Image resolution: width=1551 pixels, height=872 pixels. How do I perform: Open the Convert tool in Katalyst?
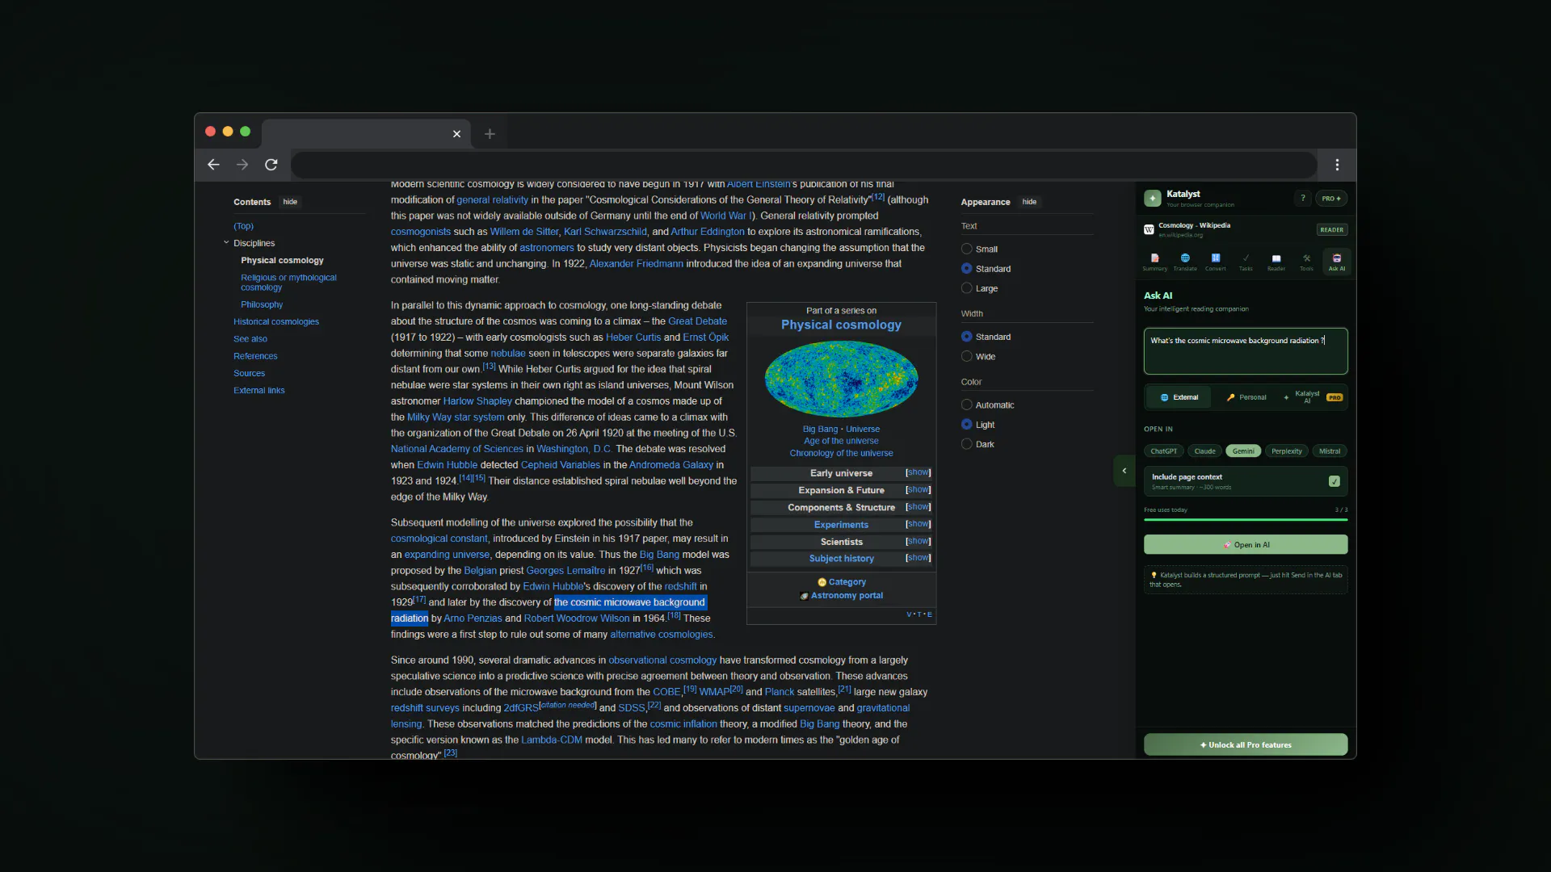[x=1216, y=262]
